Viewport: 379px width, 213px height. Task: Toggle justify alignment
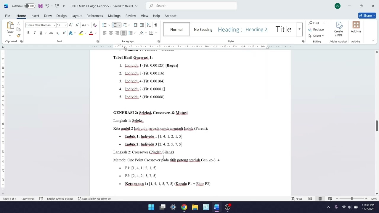point(123,33)
